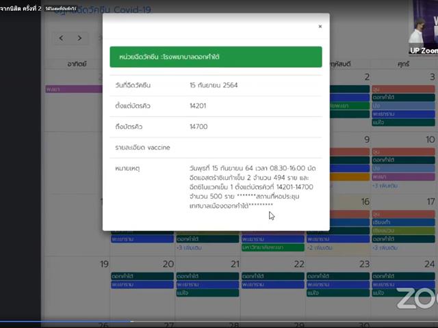The image size is (438, 328).
Task: Open the แม่ใจ event on Friday 3
Action: pyautogui.click(x=403, y=122)
